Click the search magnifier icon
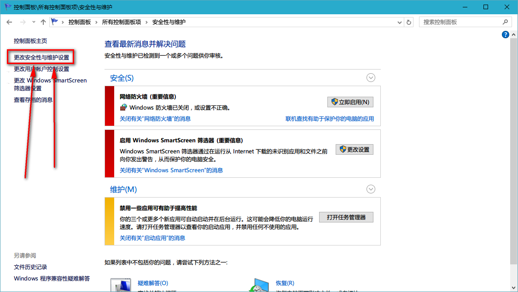 [505, 22]
